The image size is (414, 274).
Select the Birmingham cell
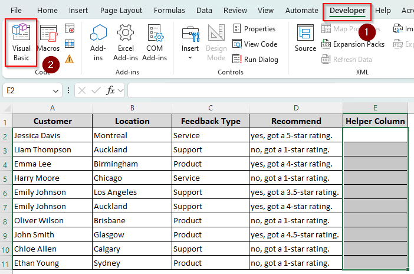(x=132, y=164)
